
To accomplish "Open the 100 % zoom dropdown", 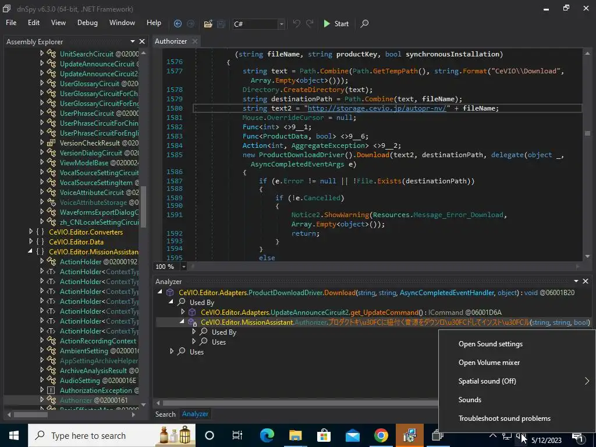I will pos(184,267).
